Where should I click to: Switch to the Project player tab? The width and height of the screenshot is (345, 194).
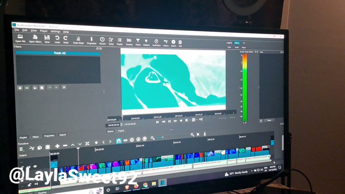click(x=121, y=131)
